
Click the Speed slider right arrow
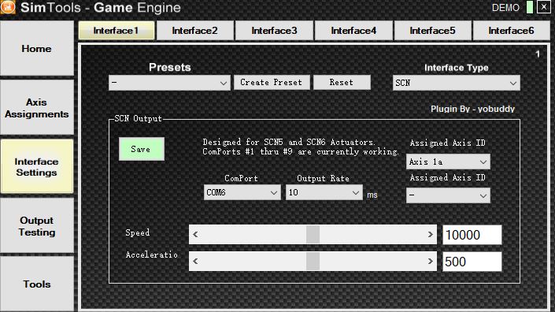[431, 235]
